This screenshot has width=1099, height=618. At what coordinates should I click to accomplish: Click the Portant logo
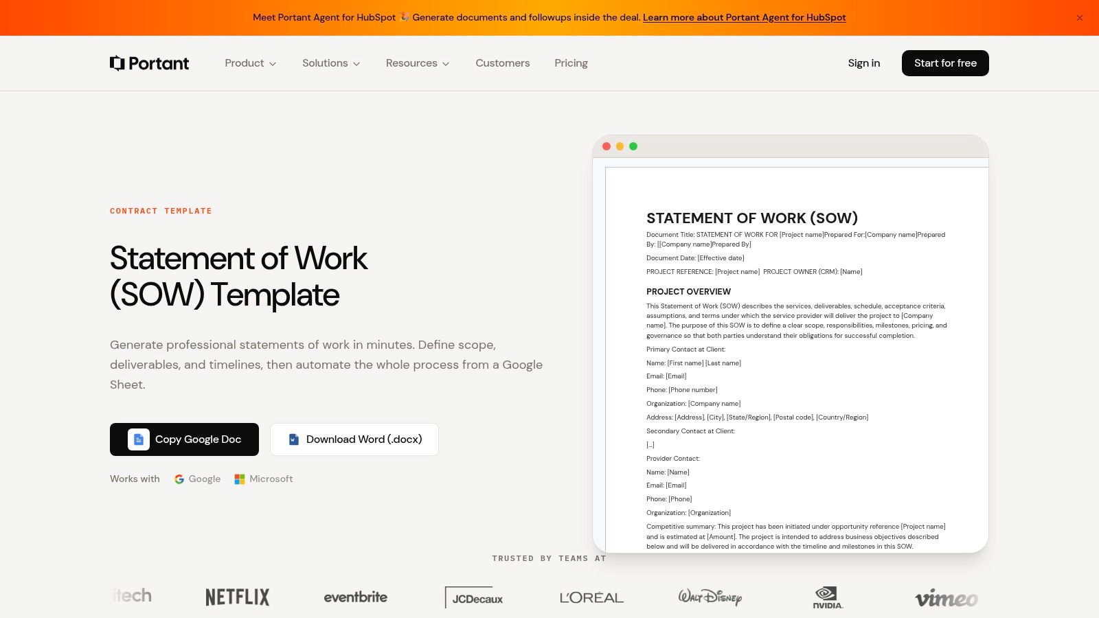[x=149, y=63]
